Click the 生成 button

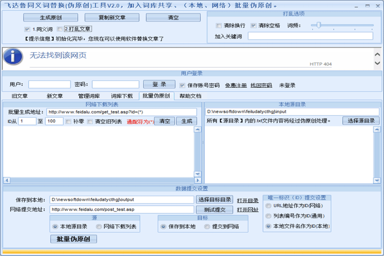[x=187, y=121]
